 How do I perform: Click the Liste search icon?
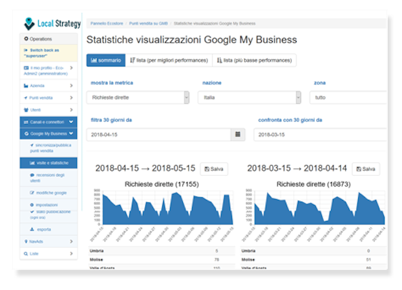click(26, 254)
